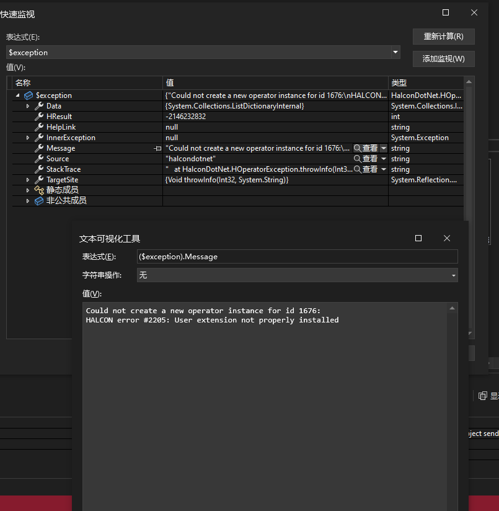Click the wrench icon beside TargetSite
499x511 pixels.
tap(39, 180)
